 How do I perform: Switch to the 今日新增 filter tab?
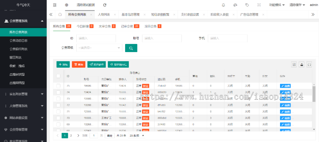point(85,26)
